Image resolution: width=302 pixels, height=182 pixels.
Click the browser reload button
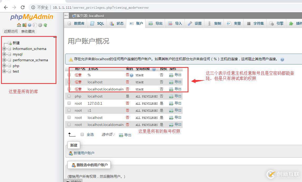[23, 7]
